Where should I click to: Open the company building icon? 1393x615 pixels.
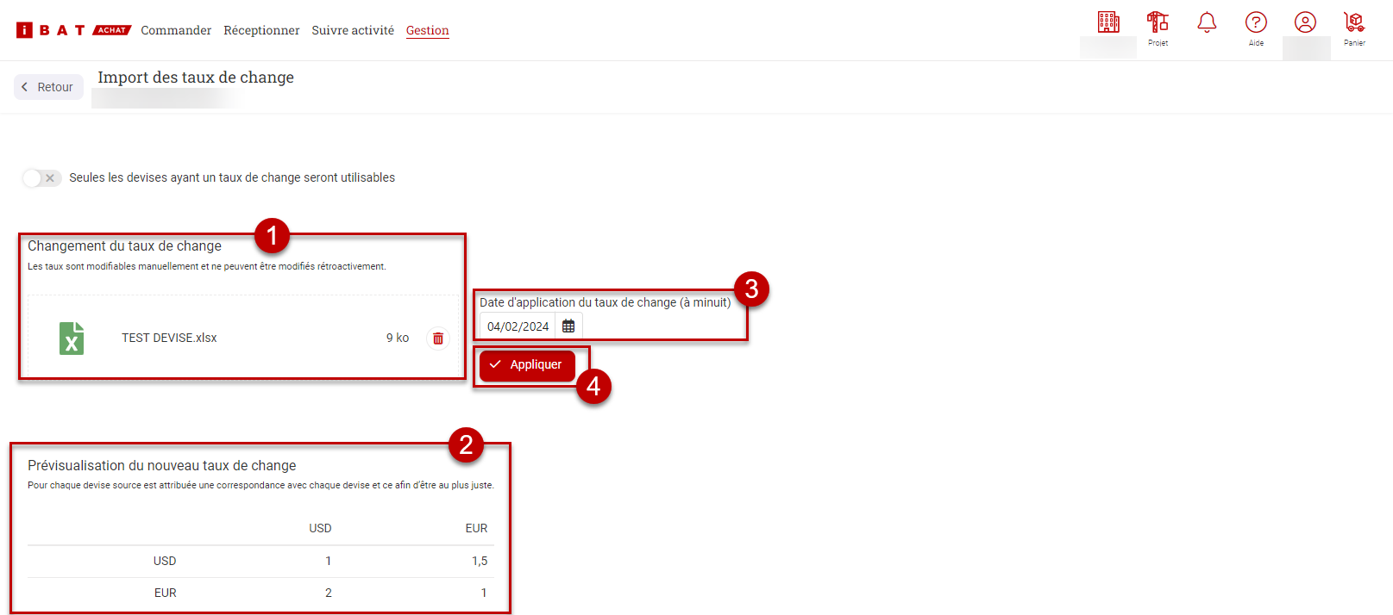click(1108, 22)
